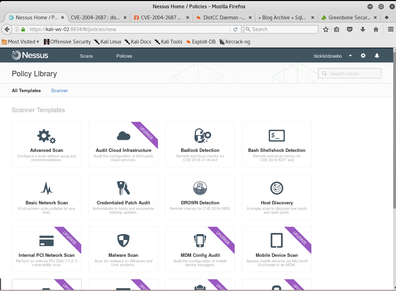Open Nessus settings gear icon
The image size is (396, 291).
[x=363, y=56]
